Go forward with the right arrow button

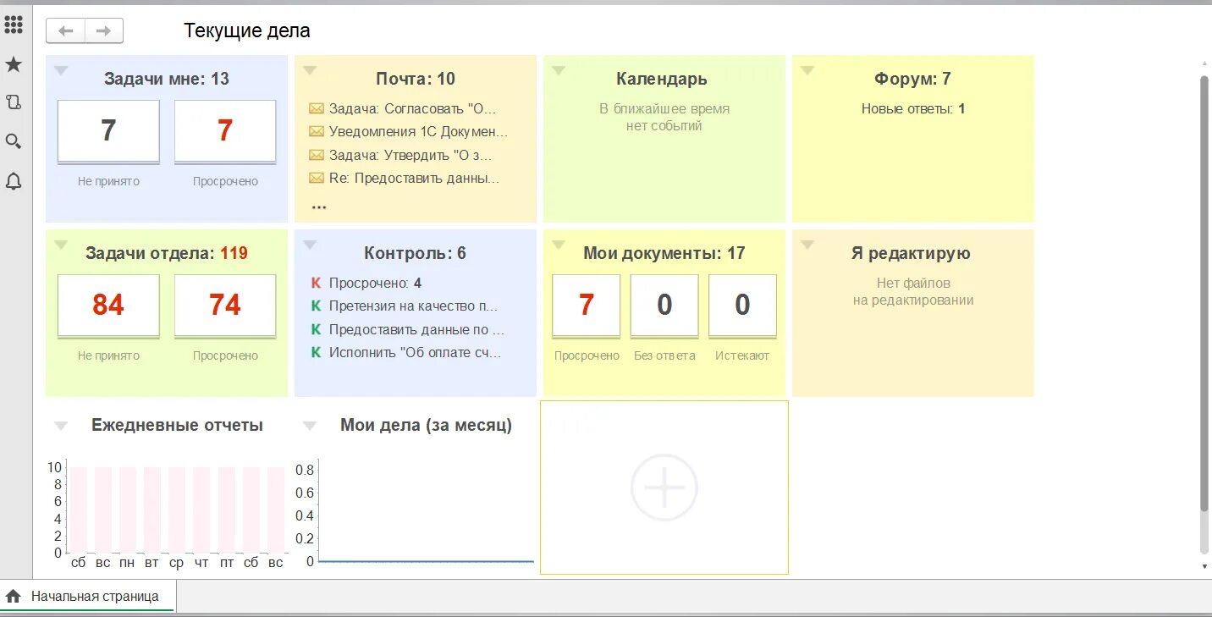104,31
